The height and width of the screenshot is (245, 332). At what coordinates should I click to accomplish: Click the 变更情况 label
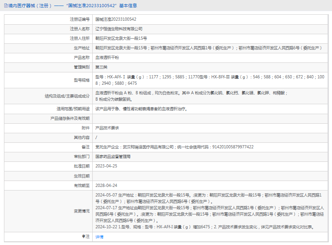[82, 211]
